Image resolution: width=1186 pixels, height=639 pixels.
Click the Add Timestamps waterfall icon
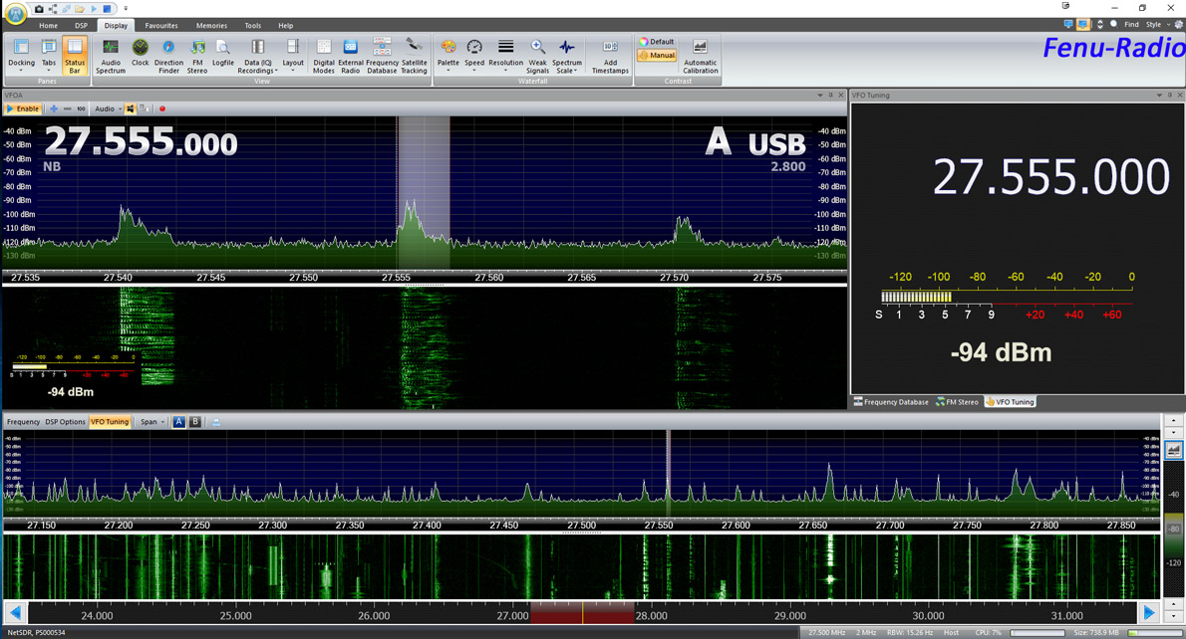610,55
